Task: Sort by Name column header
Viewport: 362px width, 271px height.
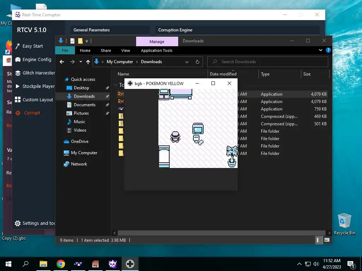Action: (123, 74)
